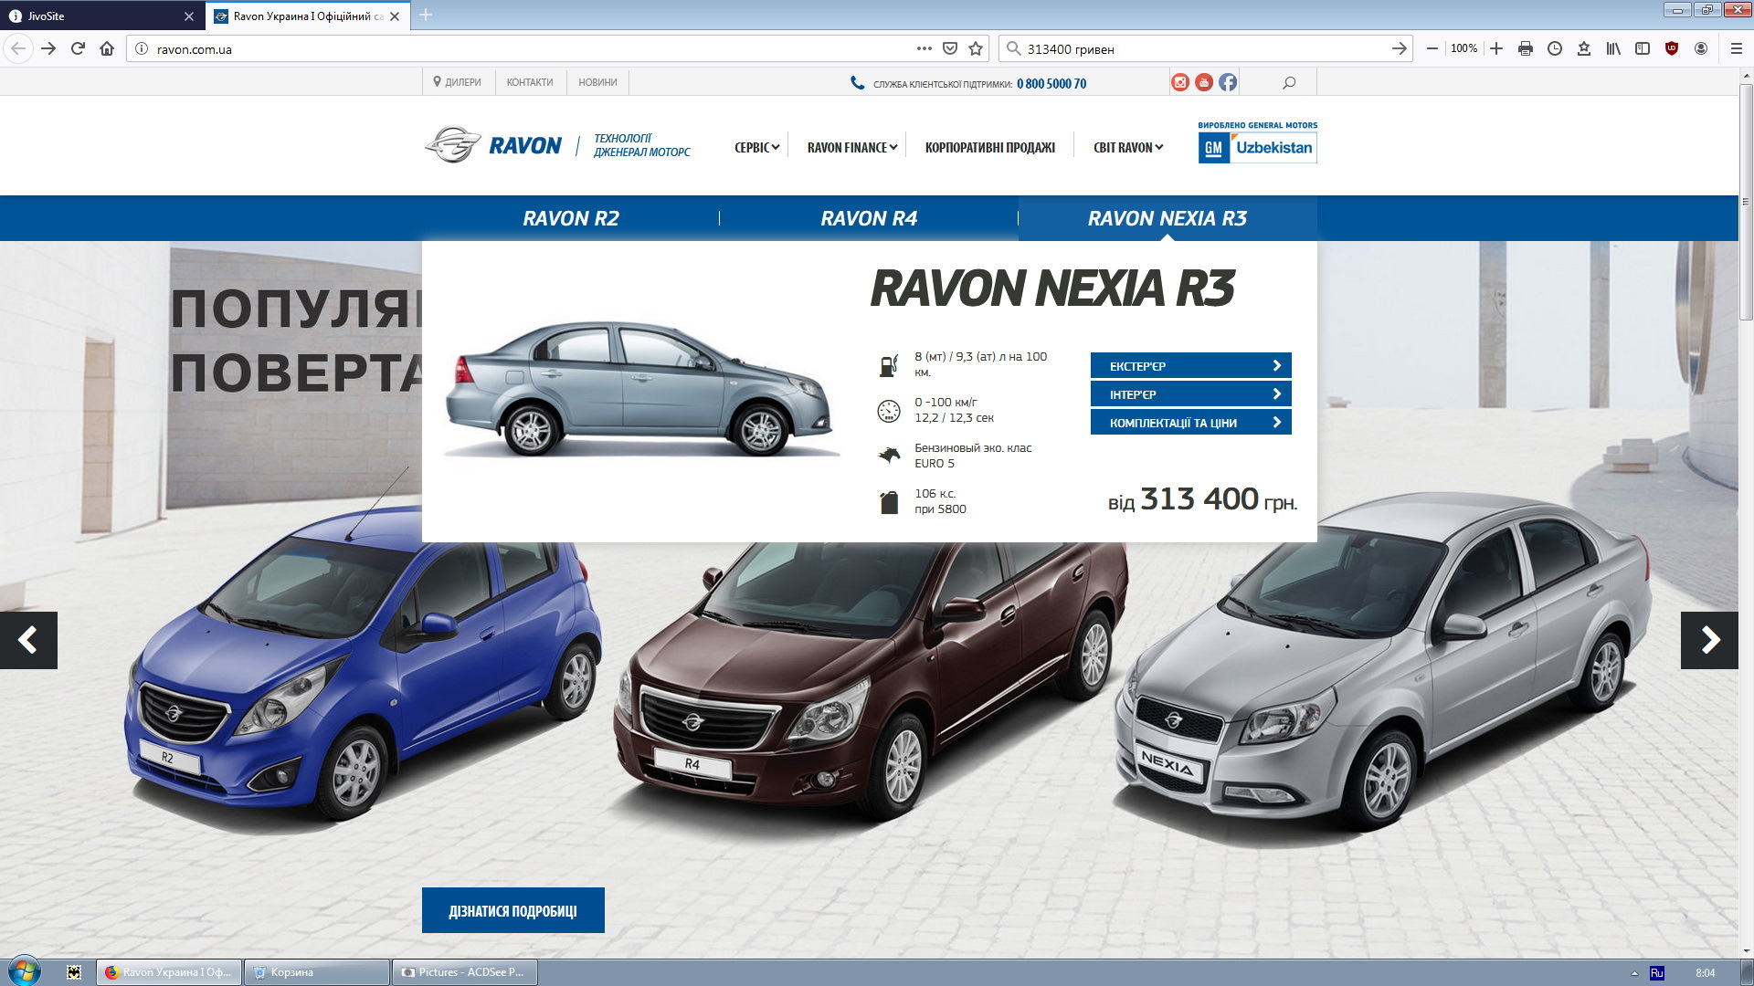Call the 0 800 5000 70 number link
Image resolution: width=1754 pixels, height=986 pixels.
[1051, 83]
